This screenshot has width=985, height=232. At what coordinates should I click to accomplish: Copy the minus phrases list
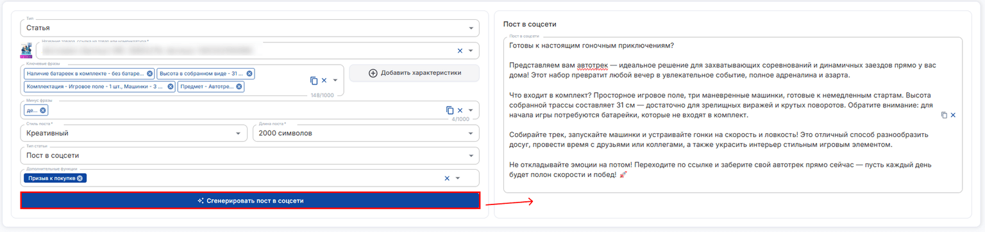[x=450, y=110]
